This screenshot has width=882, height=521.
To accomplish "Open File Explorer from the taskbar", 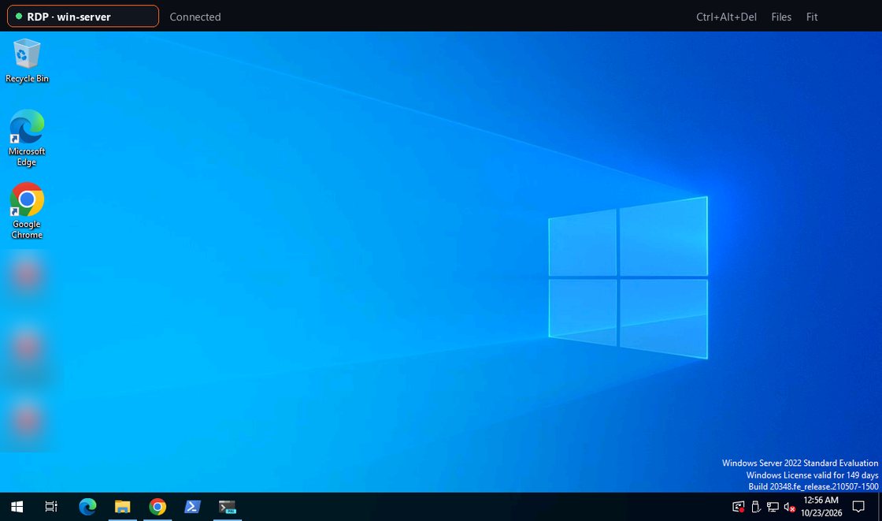I will tap(123, 507).
